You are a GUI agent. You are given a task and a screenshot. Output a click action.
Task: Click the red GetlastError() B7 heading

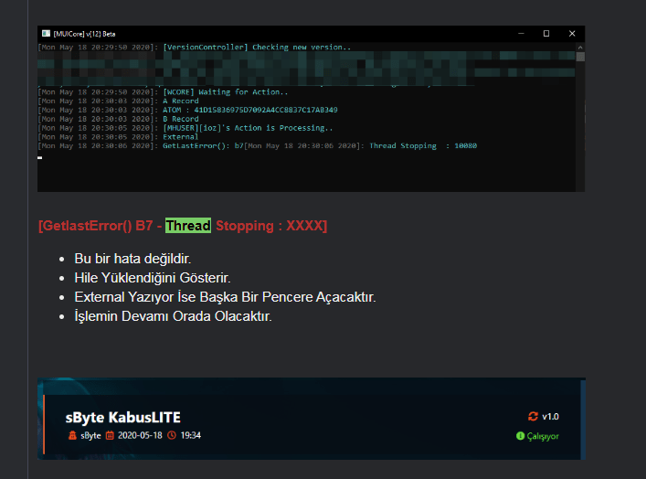tap(183, 226)
